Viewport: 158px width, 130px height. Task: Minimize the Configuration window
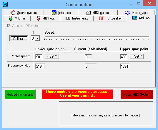pos(131,4)
